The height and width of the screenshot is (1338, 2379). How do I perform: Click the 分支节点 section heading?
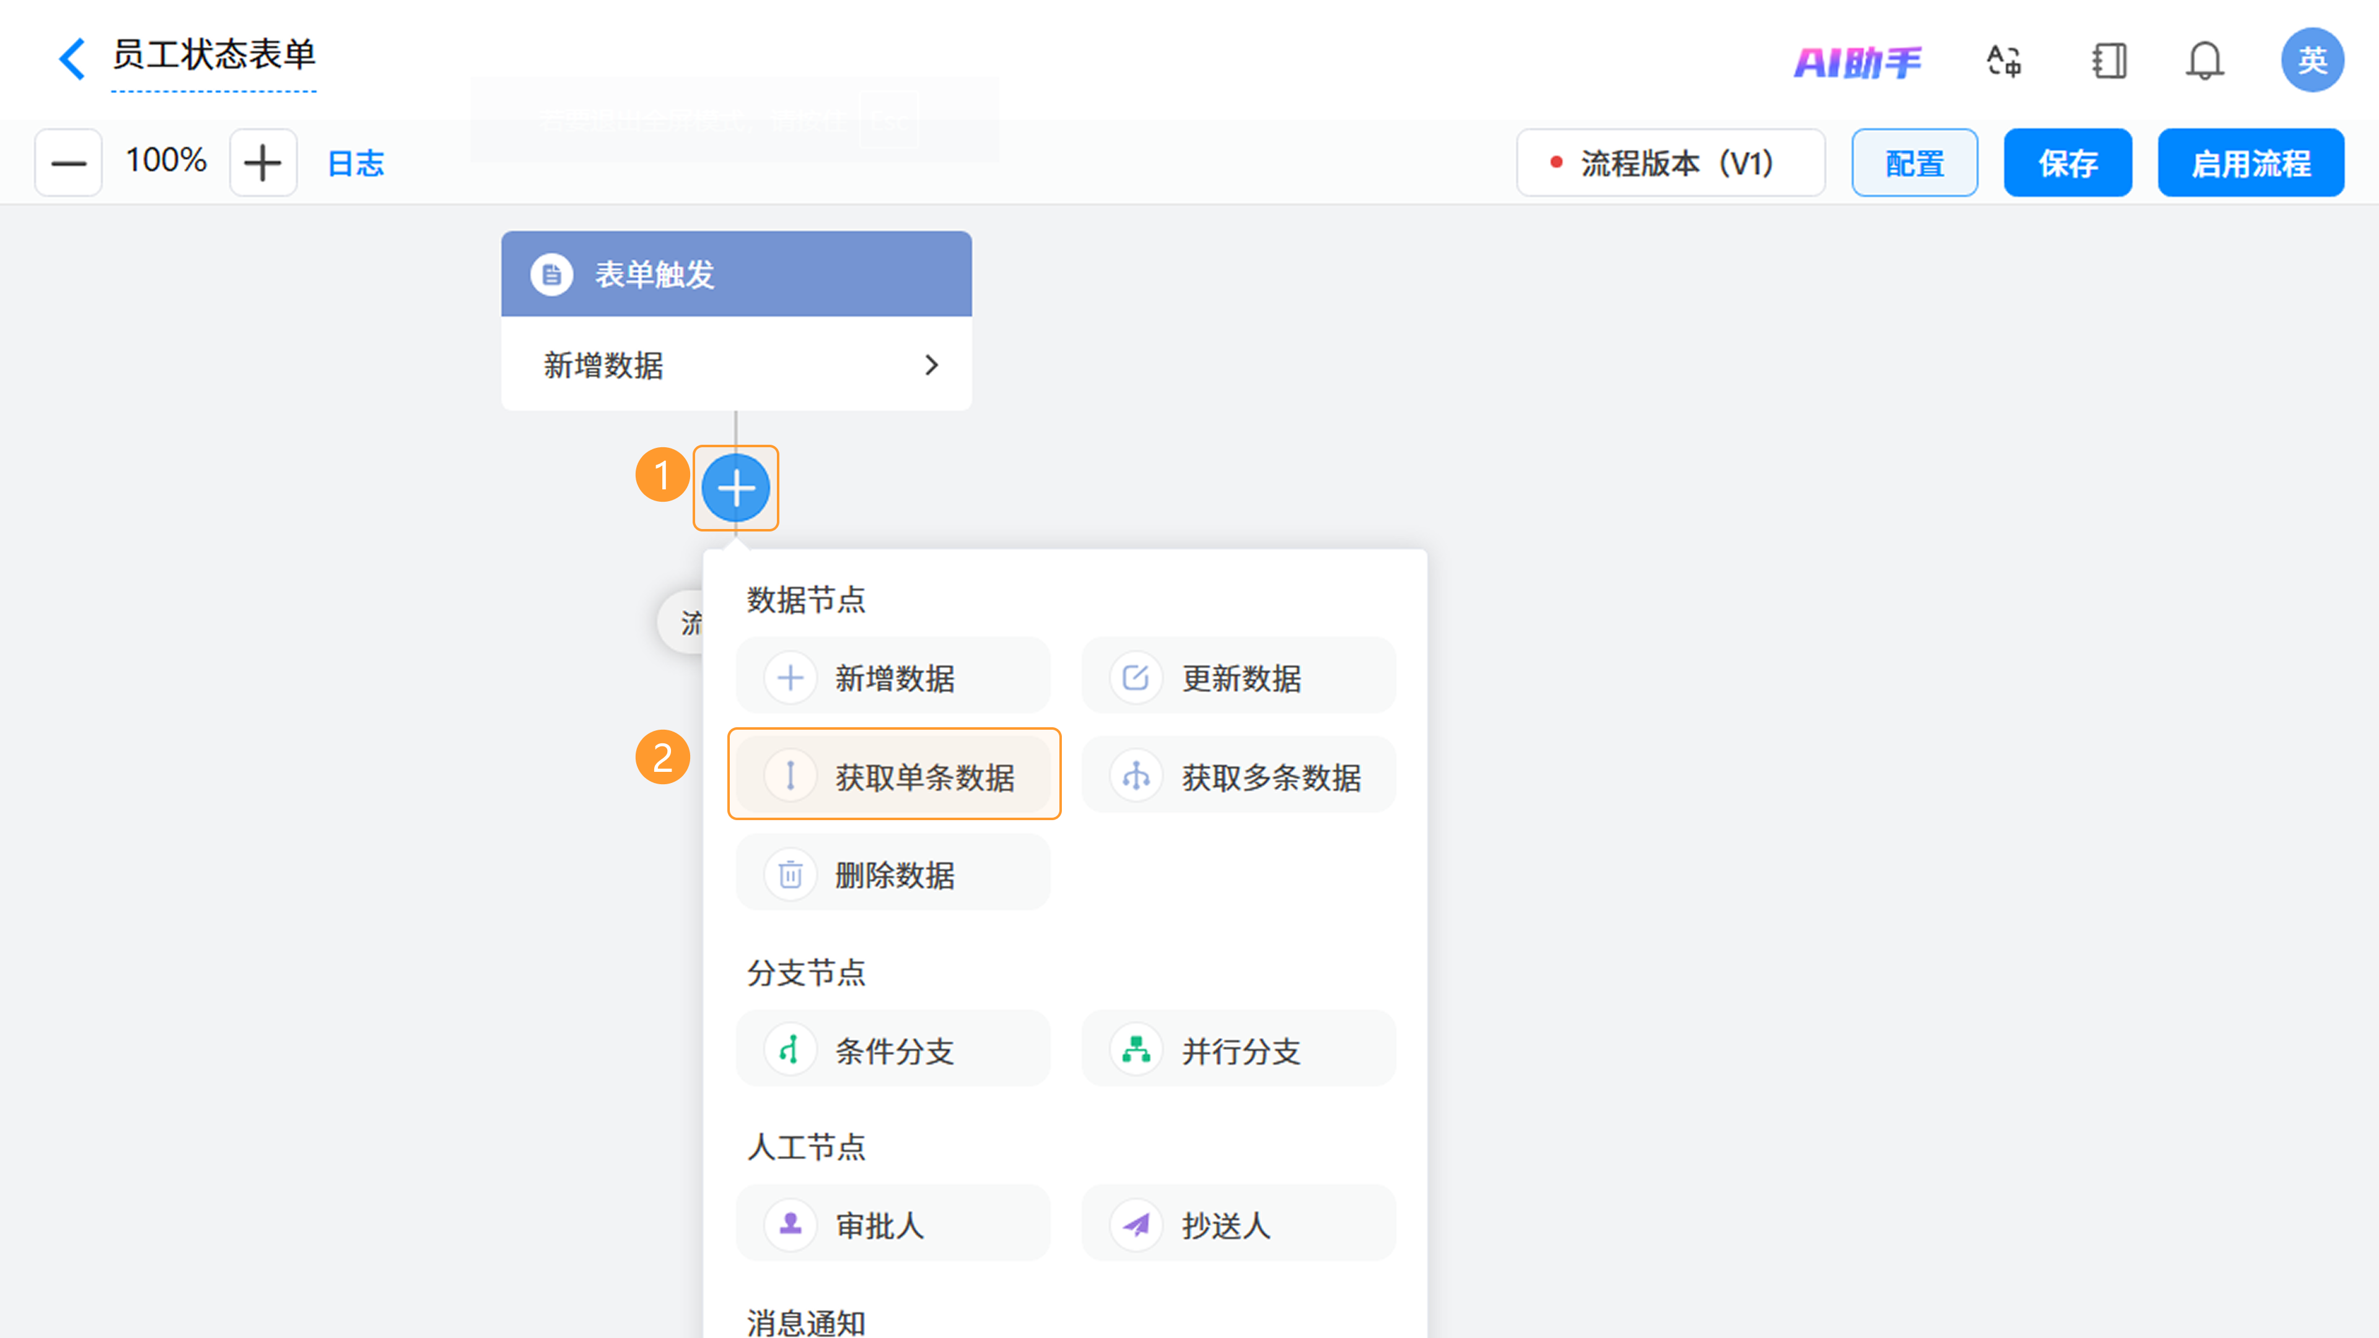(806, 973)
